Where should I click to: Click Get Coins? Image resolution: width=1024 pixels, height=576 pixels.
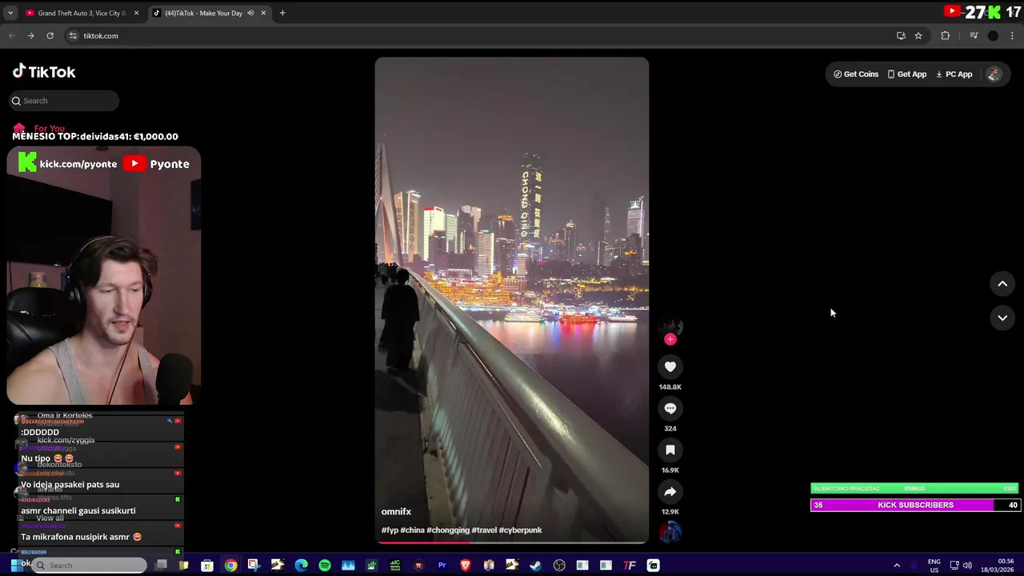[x=856, y=74]
